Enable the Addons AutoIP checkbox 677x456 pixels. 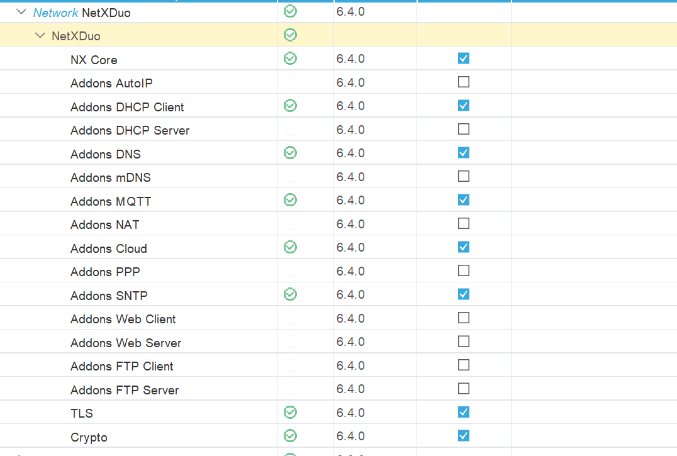click(463, 81)
